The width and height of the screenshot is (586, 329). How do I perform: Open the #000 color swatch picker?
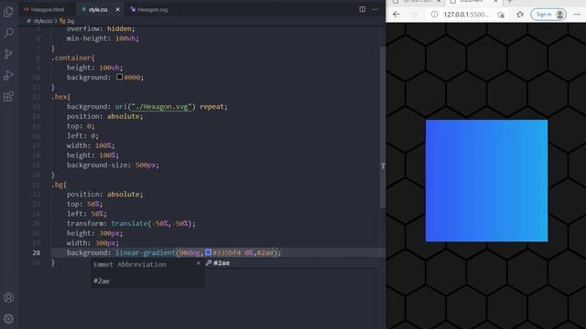(119, 77)
